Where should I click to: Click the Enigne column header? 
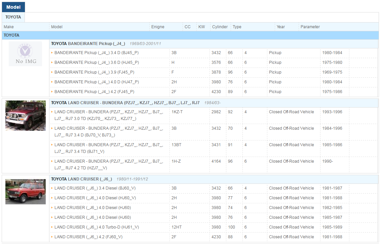[158, 27]
